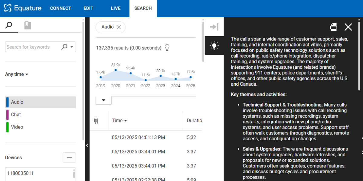Collapse the Devices section with minus button
The height and width of the screenshot is (181, 363).
69,157
